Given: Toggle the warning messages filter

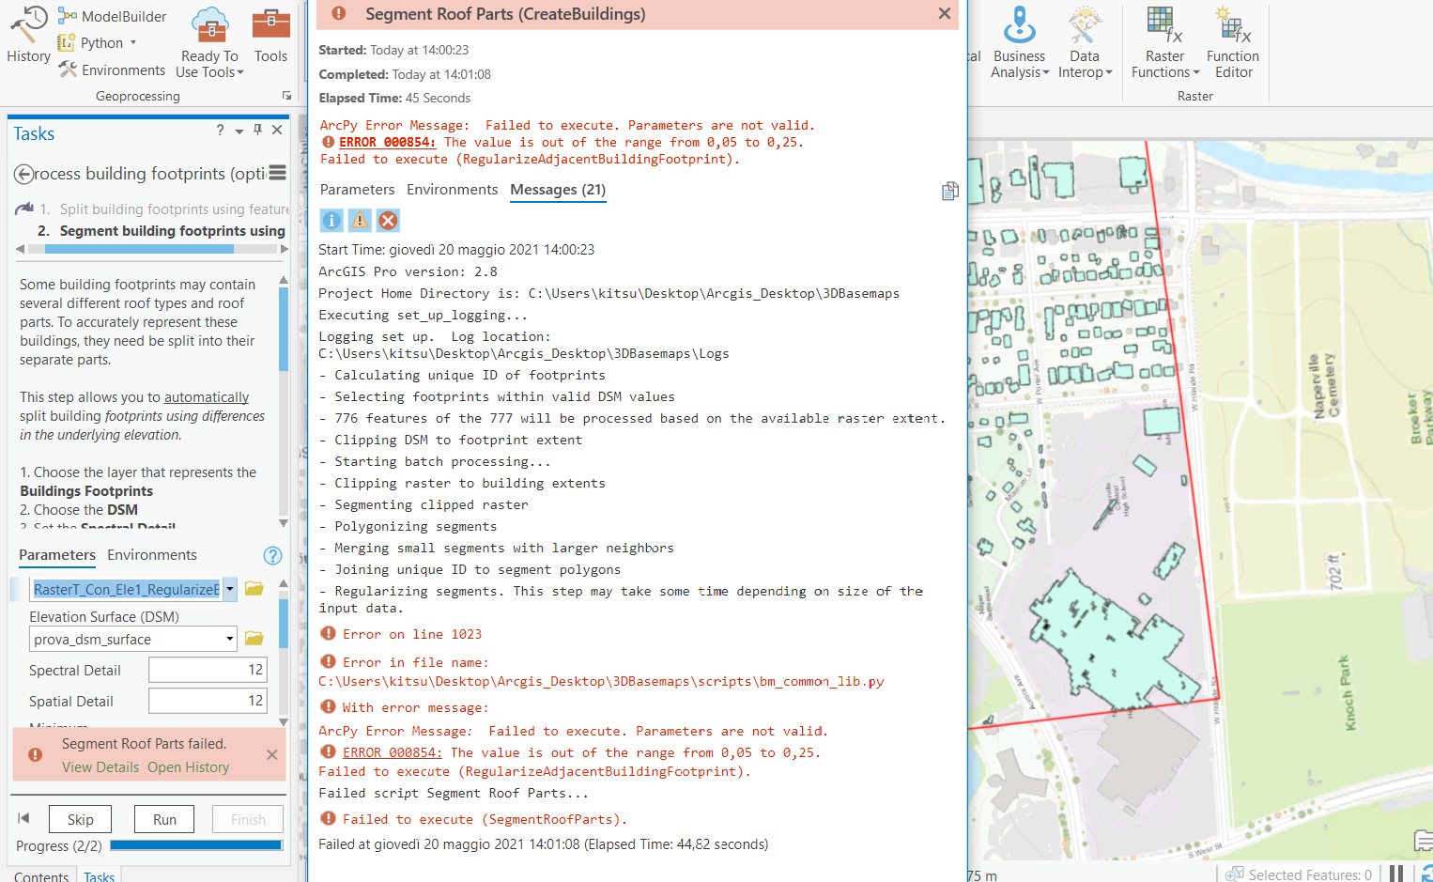Looking at the screenshot, I should click(358, 220).
